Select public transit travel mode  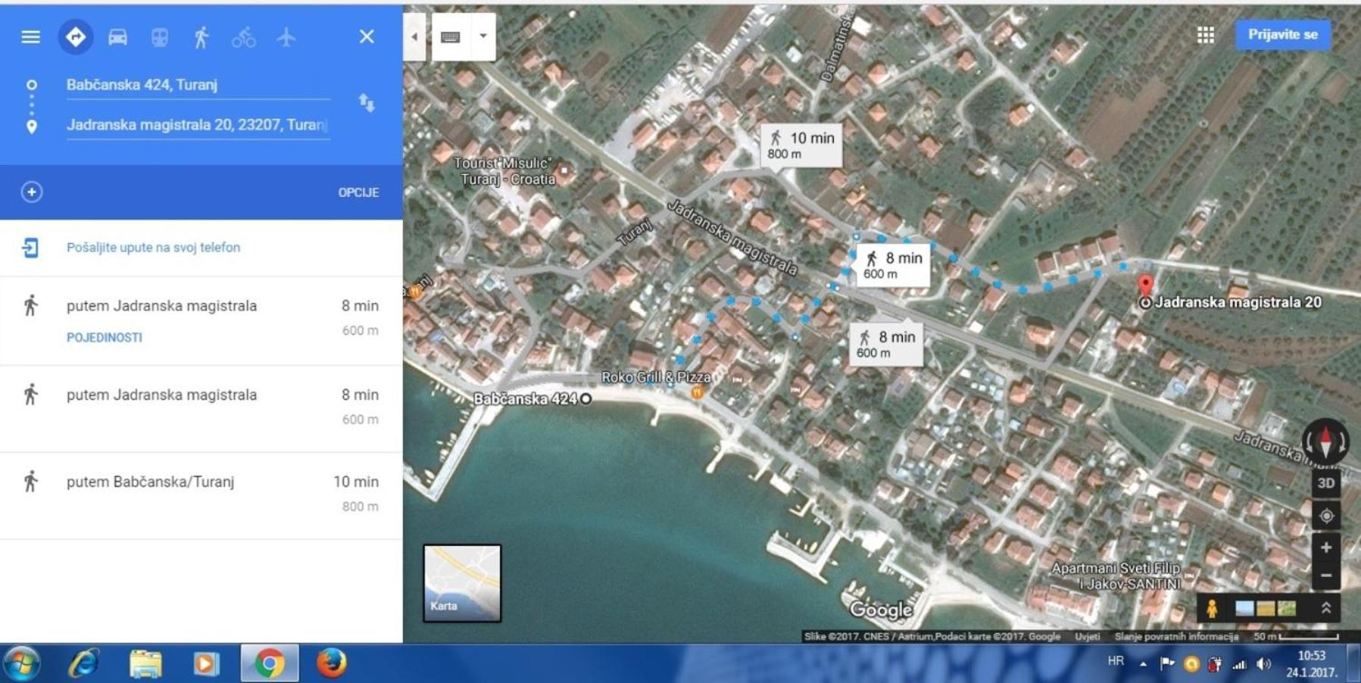point(159,37)
